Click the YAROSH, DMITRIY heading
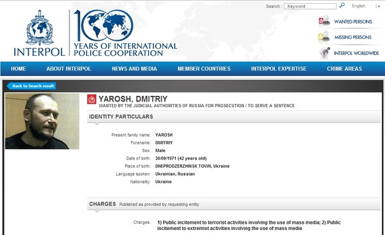The image size is (385, 235). (x=133, y=99)
